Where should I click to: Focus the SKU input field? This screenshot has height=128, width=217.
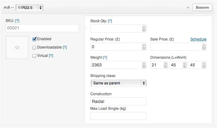click(x=42, y=28)
